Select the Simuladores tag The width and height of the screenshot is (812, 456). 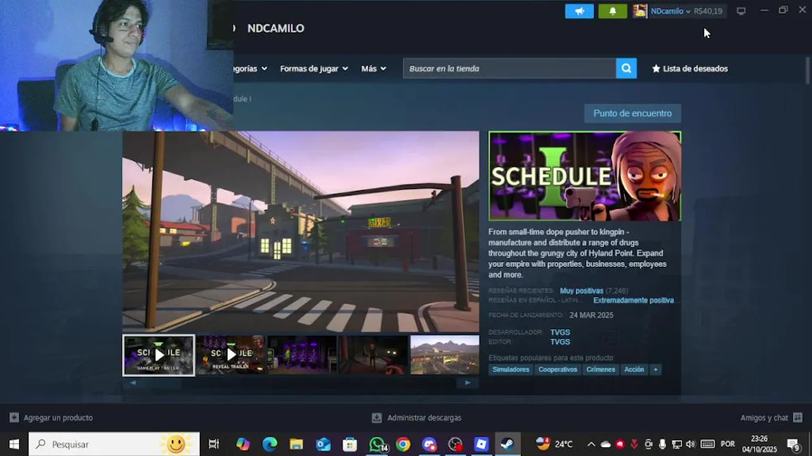(x=511, y=369)
